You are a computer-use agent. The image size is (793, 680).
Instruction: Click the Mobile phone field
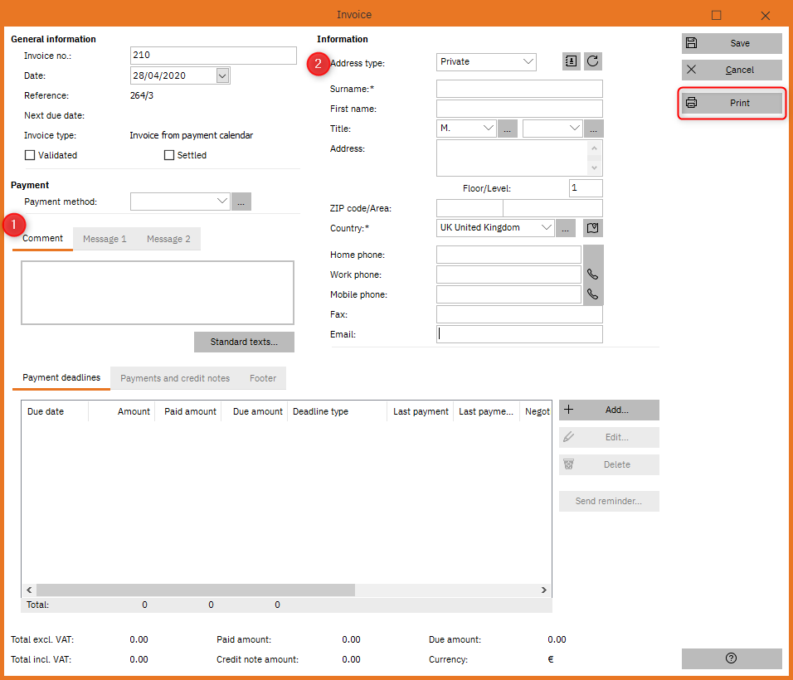(x=508, y=294)
